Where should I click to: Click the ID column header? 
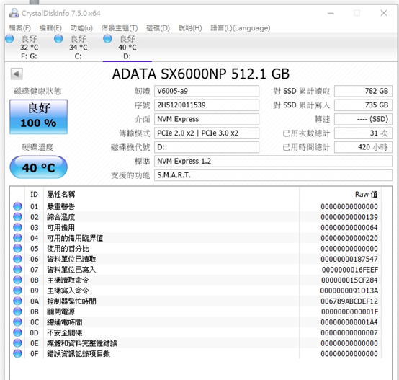tap(34, 195)
